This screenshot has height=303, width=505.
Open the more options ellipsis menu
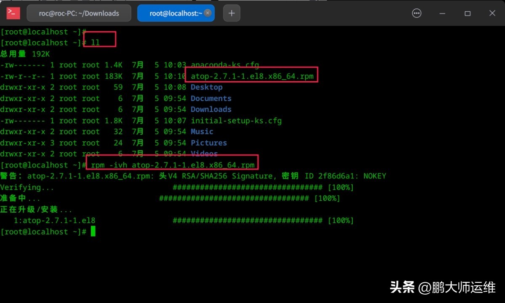[x=417, y=13]
